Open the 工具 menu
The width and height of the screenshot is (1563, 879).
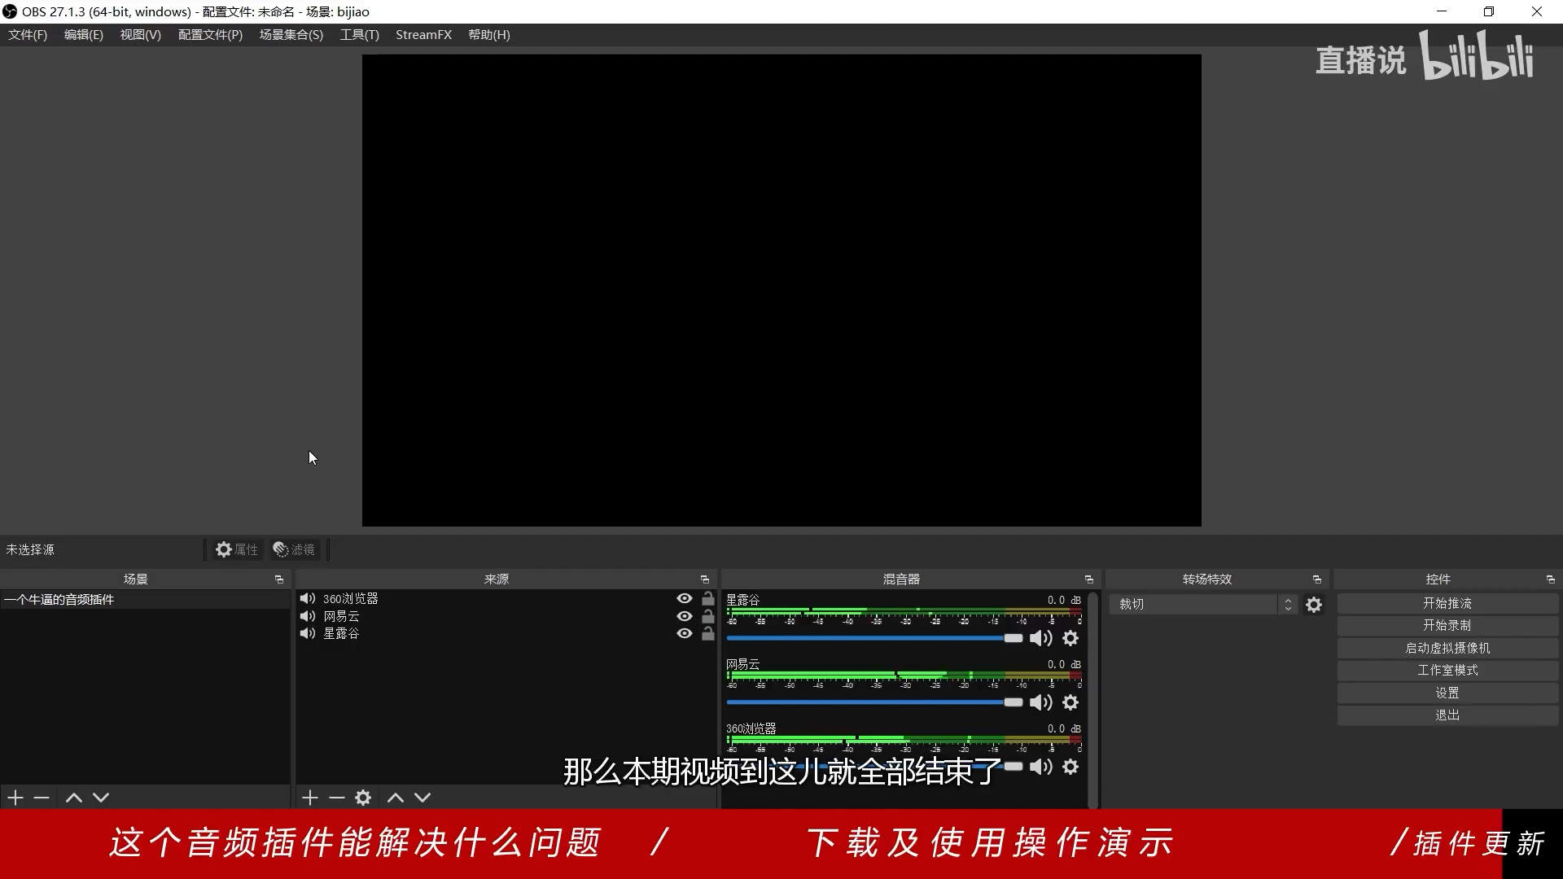click(359, 35)
